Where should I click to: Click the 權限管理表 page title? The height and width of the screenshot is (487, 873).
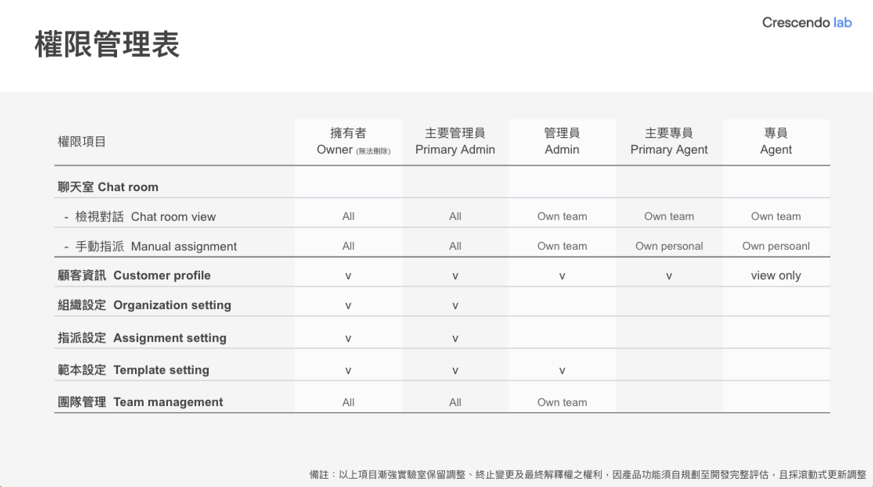(x=107, y=45)
